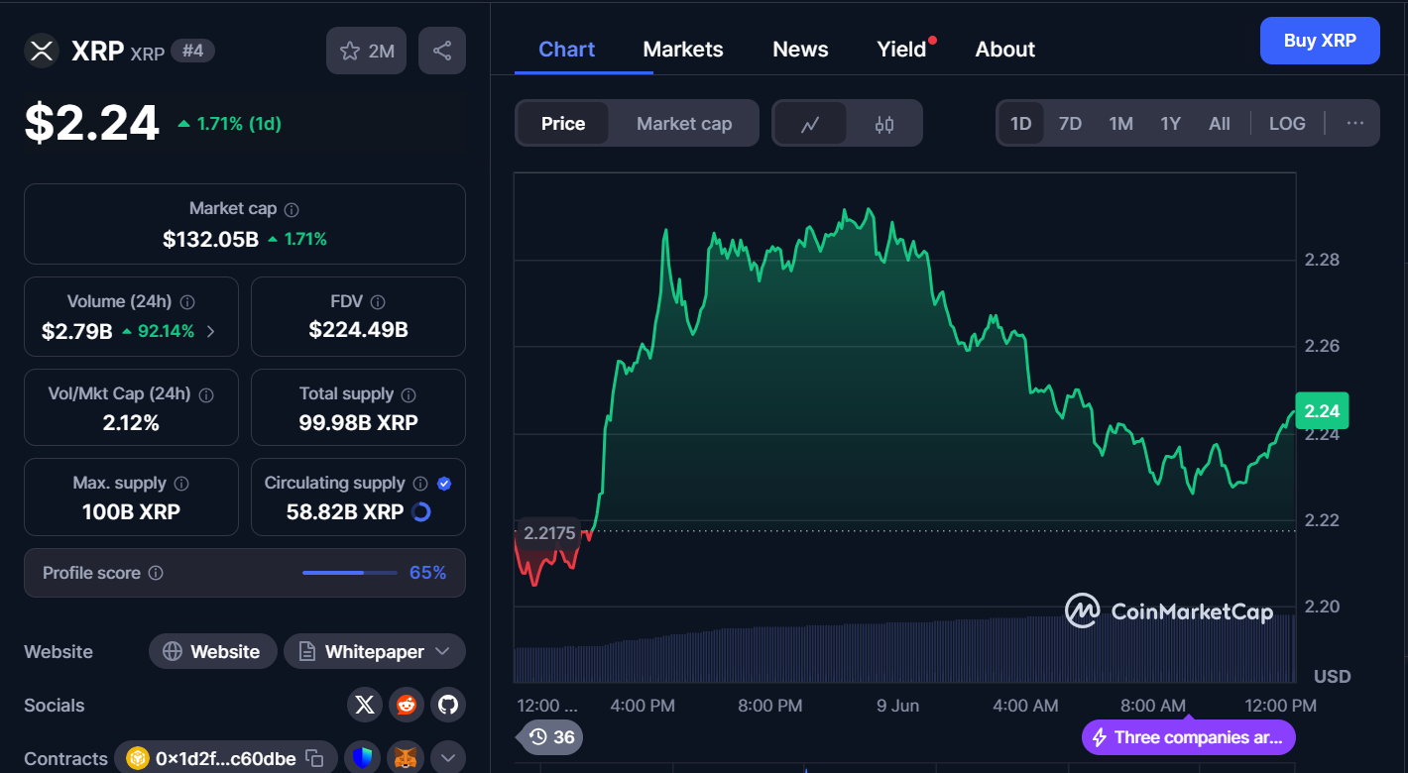Show Vol/Mkt Cap info icon
This screenshot has height=773, width=1408.
pos(206,394)
